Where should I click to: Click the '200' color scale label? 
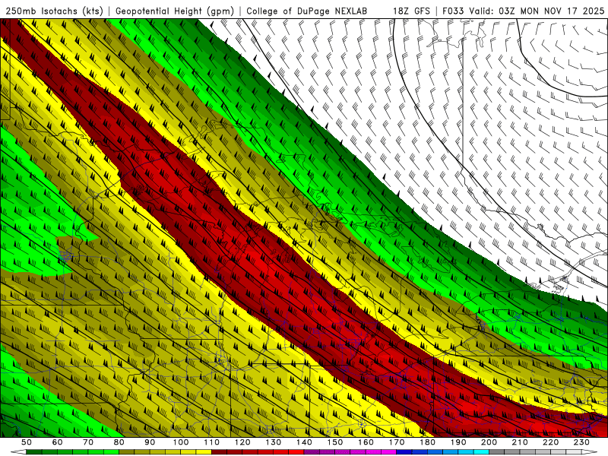(489, 442)
